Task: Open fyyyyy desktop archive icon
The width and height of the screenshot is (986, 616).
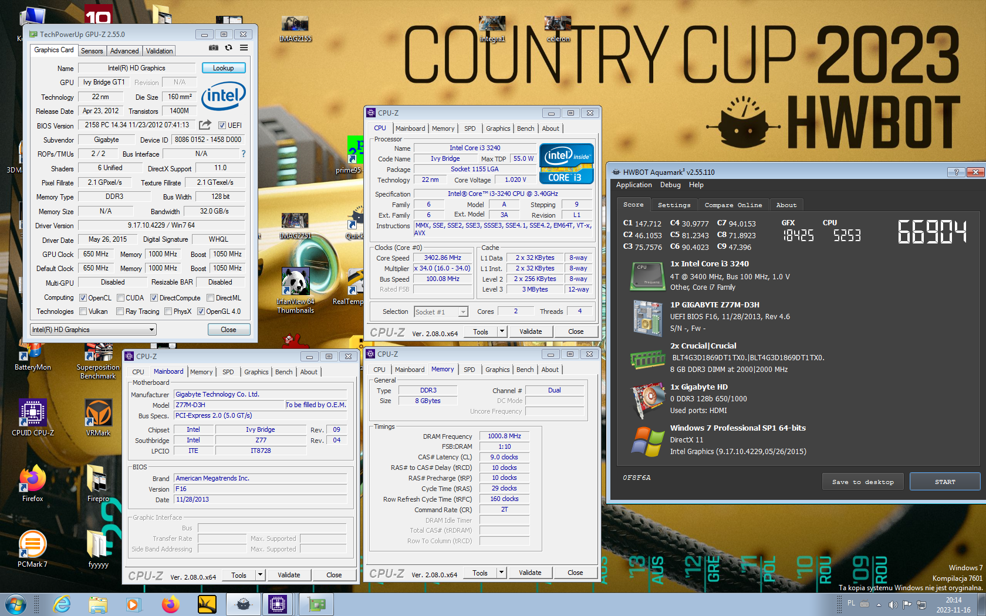Action: (98, 549)
